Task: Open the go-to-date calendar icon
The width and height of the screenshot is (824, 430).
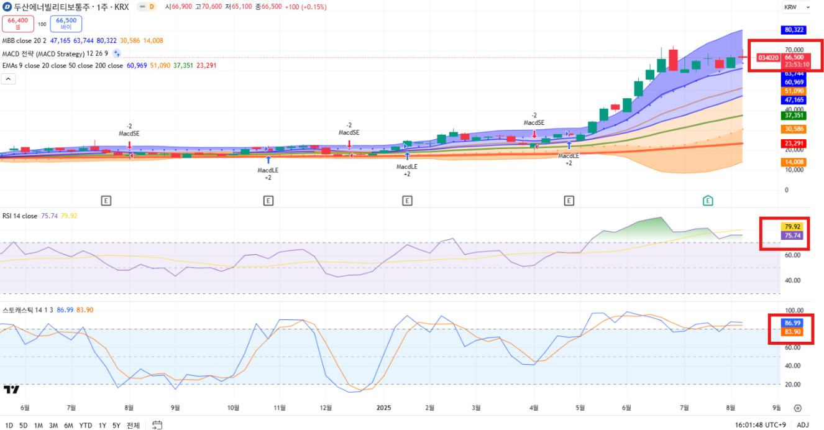Action: coord(157,425)
